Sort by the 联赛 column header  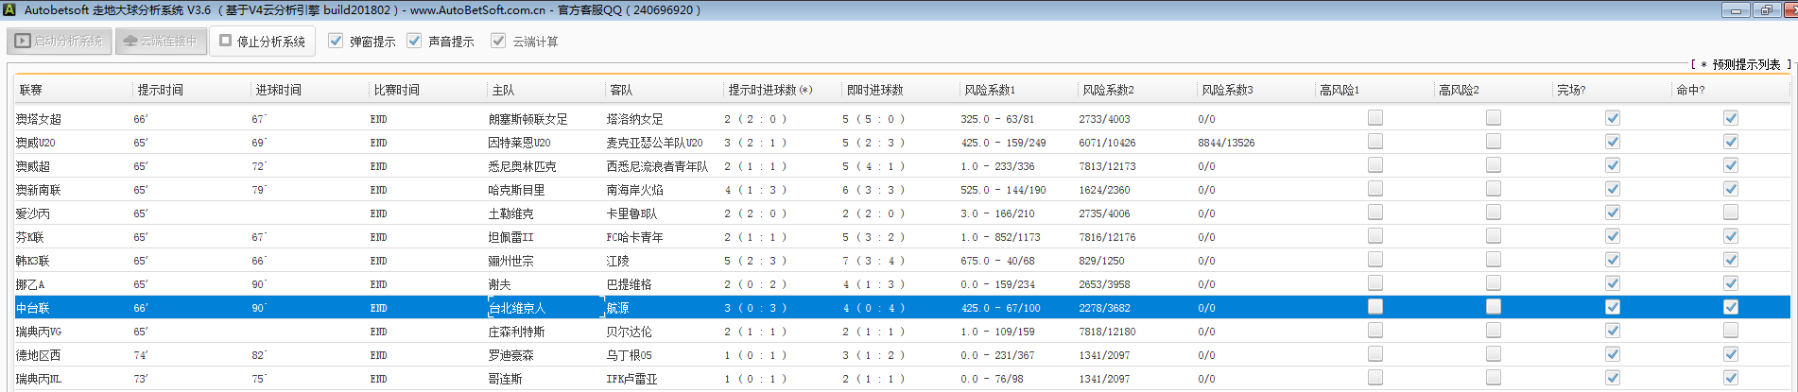[31, 90]
